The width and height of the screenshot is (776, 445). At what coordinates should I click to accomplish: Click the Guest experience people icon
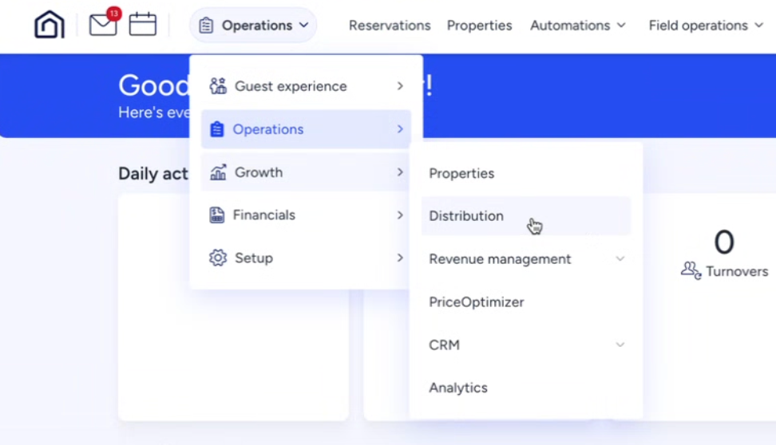(218, 86)
